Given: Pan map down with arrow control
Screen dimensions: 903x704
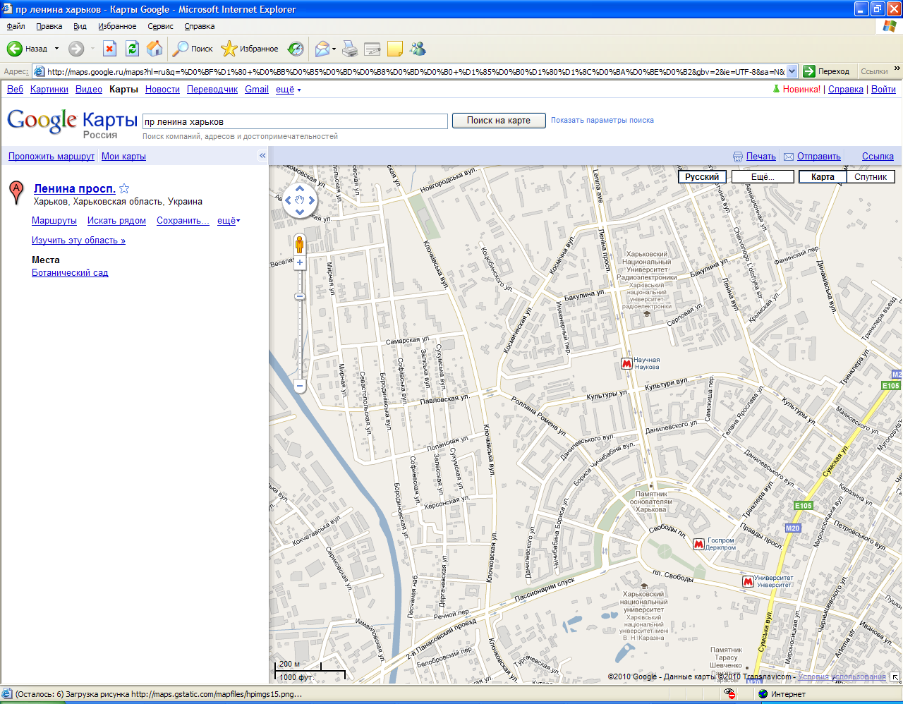Looking at the screenshot, I should [x=300, y=212].
